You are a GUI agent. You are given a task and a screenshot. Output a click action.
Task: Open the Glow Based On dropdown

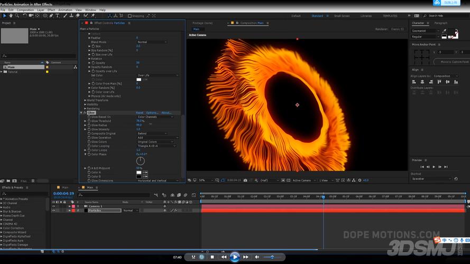(155, 117)
